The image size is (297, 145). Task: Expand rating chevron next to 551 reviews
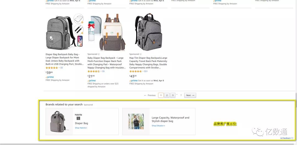[x=143, y=72]
